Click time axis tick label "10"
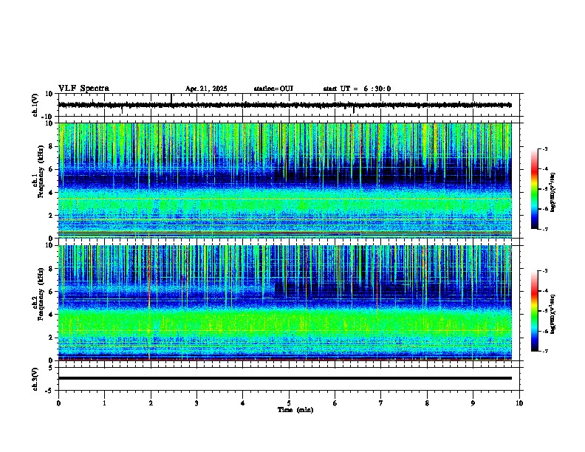 click(519, 403)
